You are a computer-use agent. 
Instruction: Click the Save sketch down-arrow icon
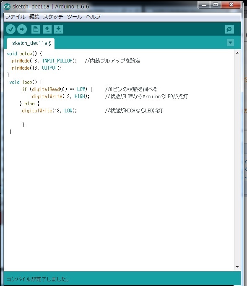(58, 29)
